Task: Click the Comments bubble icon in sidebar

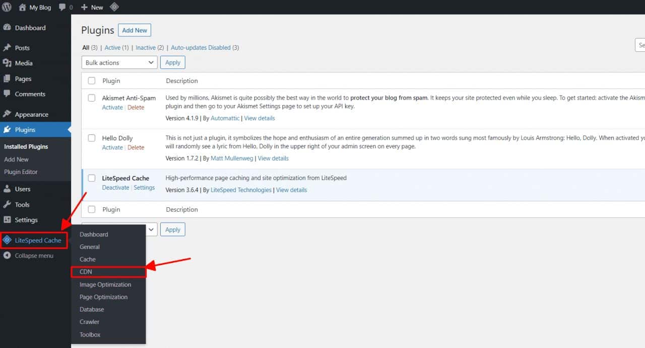Action: [x=7, y=94]
